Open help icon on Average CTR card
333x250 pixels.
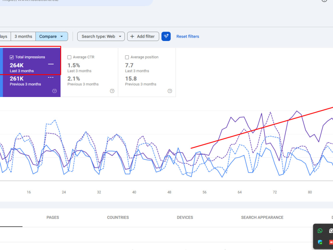point(112,91)
